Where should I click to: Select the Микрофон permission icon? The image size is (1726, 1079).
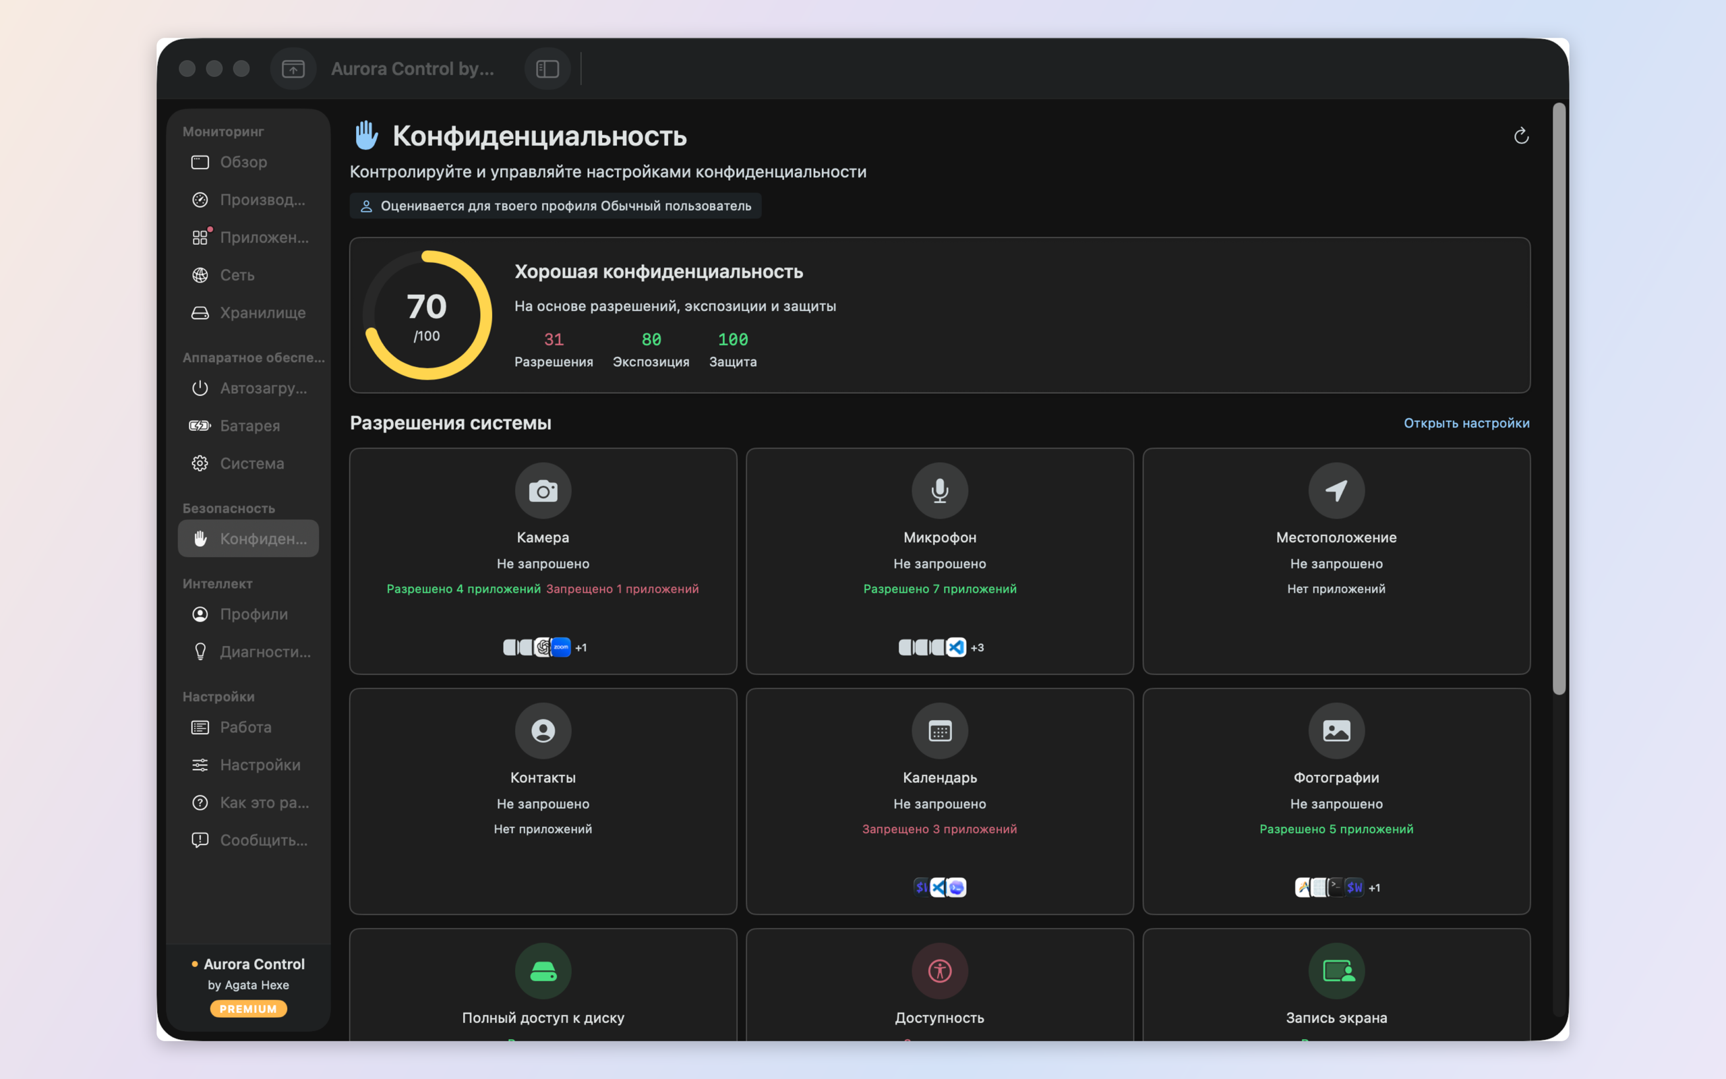tap(939, 491)
